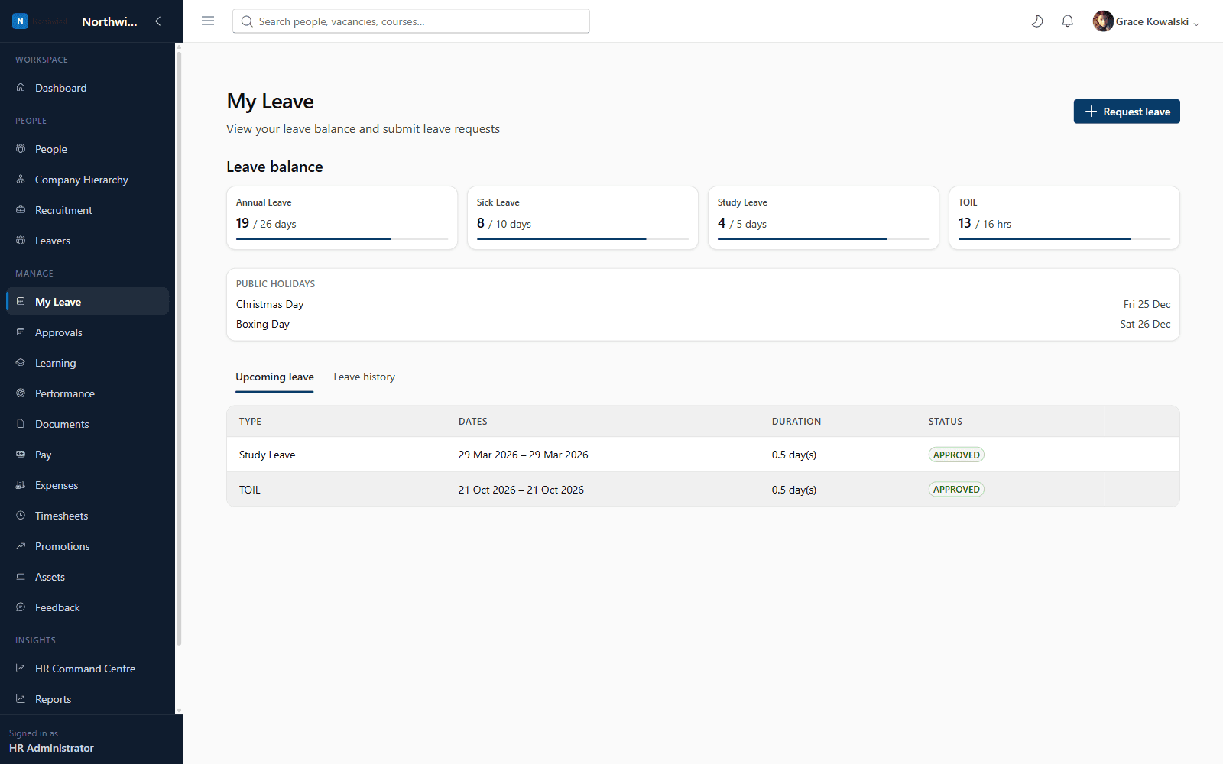Open HR Command Centre in sidebar
Viewport: 1223px width, 764px height.
87,668
